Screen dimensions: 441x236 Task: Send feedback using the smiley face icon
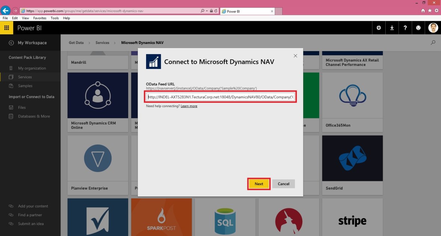[x=418, y=28]
